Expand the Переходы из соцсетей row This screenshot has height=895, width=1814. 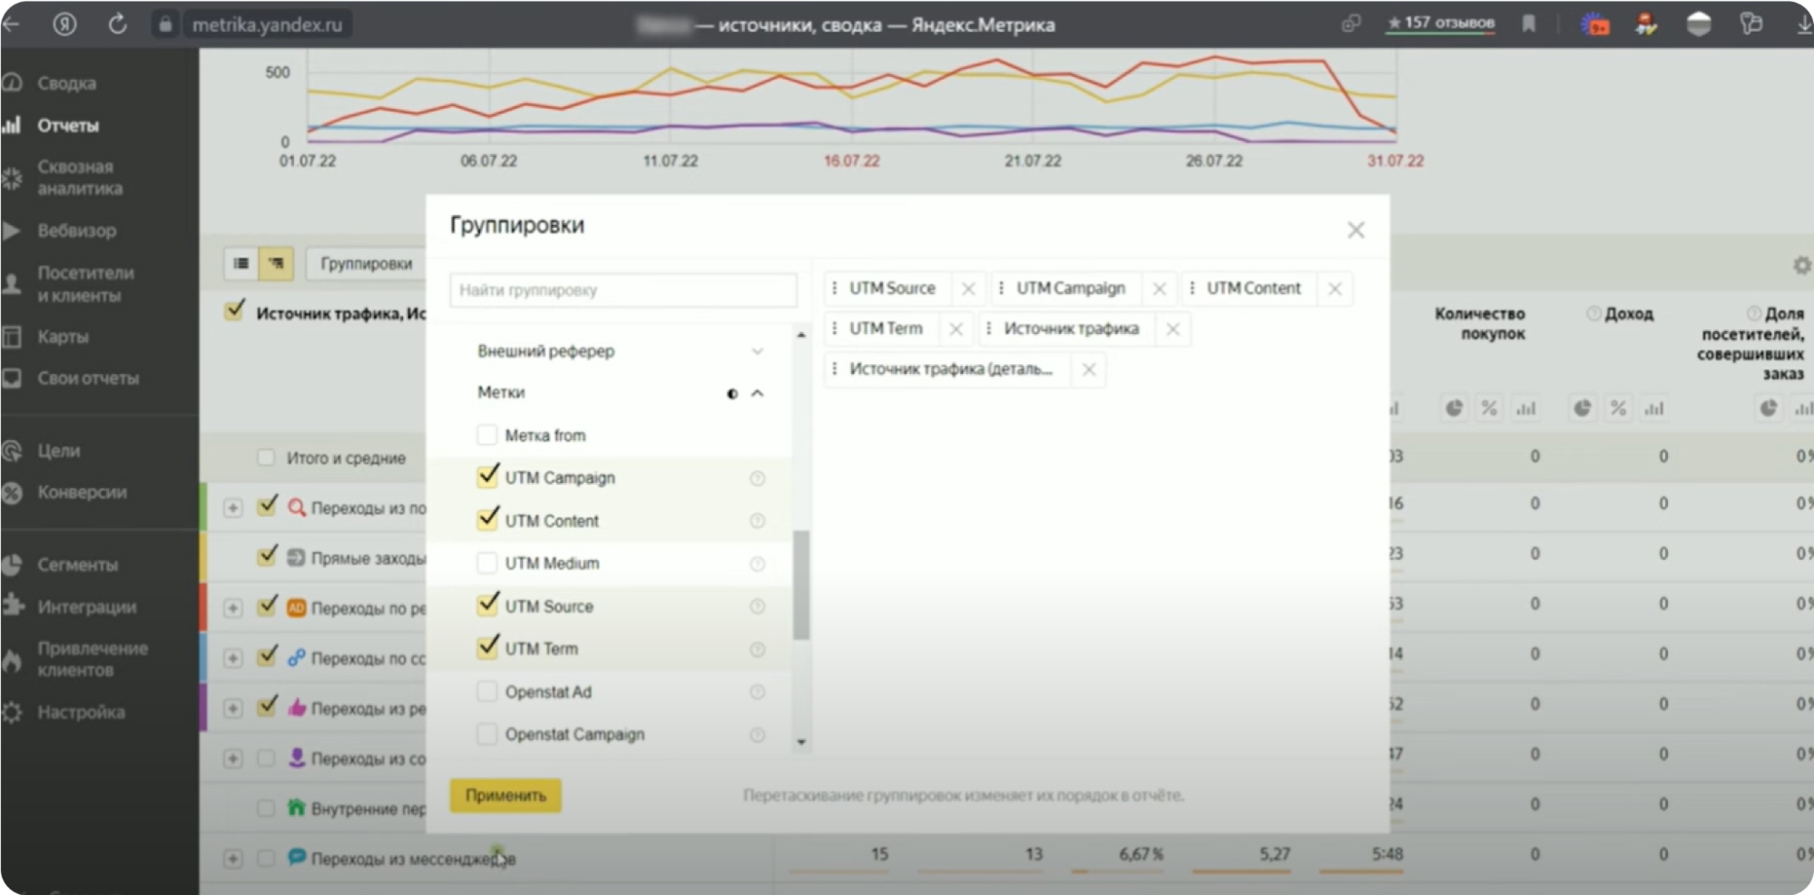[x=233, y=758]
